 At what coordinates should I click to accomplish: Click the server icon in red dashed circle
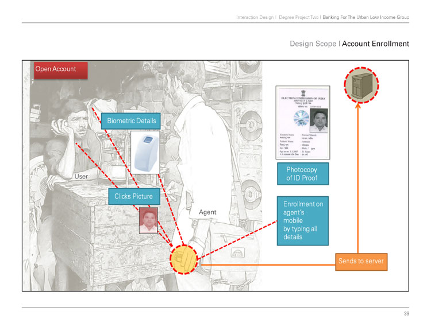361,85
